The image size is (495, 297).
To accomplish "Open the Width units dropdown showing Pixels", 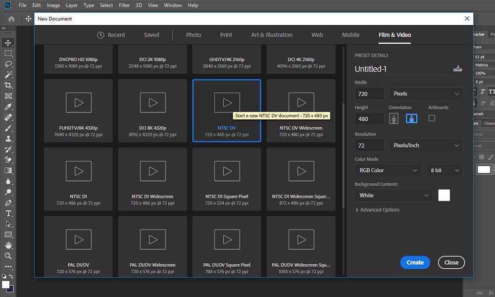I will point(426,94).
